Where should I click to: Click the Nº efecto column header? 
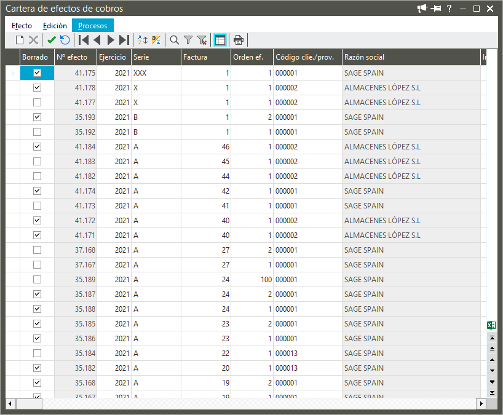point(75,57)
